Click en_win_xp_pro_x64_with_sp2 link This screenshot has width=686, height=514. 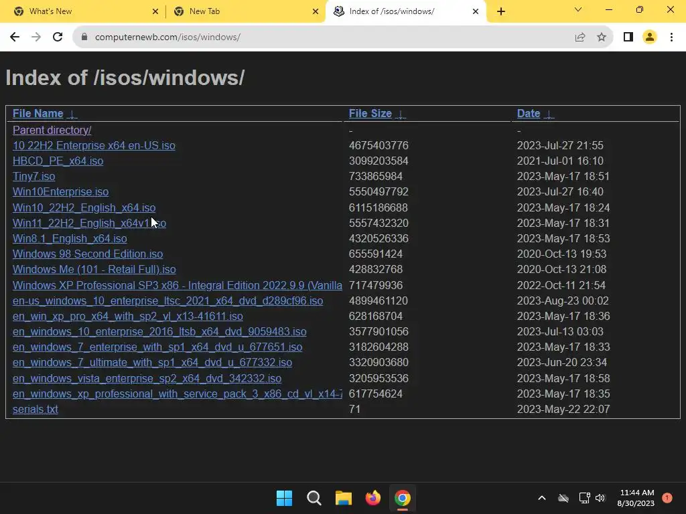128,316
